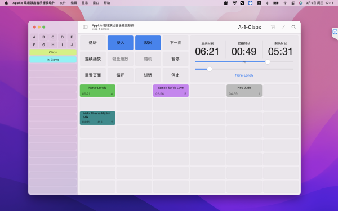Image resolution: width=338 pixels, height=211 pixels.
Task: Toggle the sidebar panel icon
Action: pyautogui.click(x=85, y=27)
